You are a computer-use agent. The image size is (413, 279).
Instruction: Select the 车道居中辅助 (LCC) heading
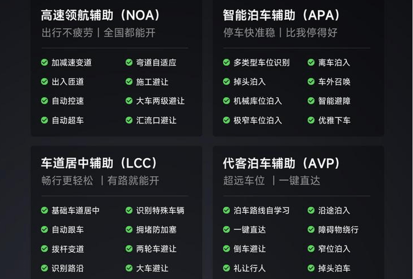pyautogui.click(x=99, y=163)
